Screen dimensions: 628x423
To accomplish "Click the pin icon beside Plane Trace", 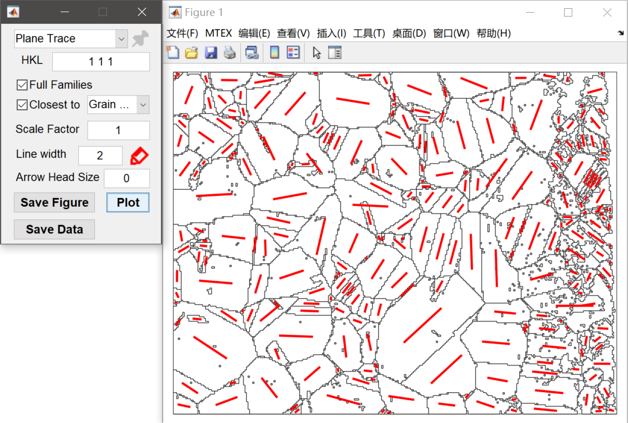I will 140,39.
